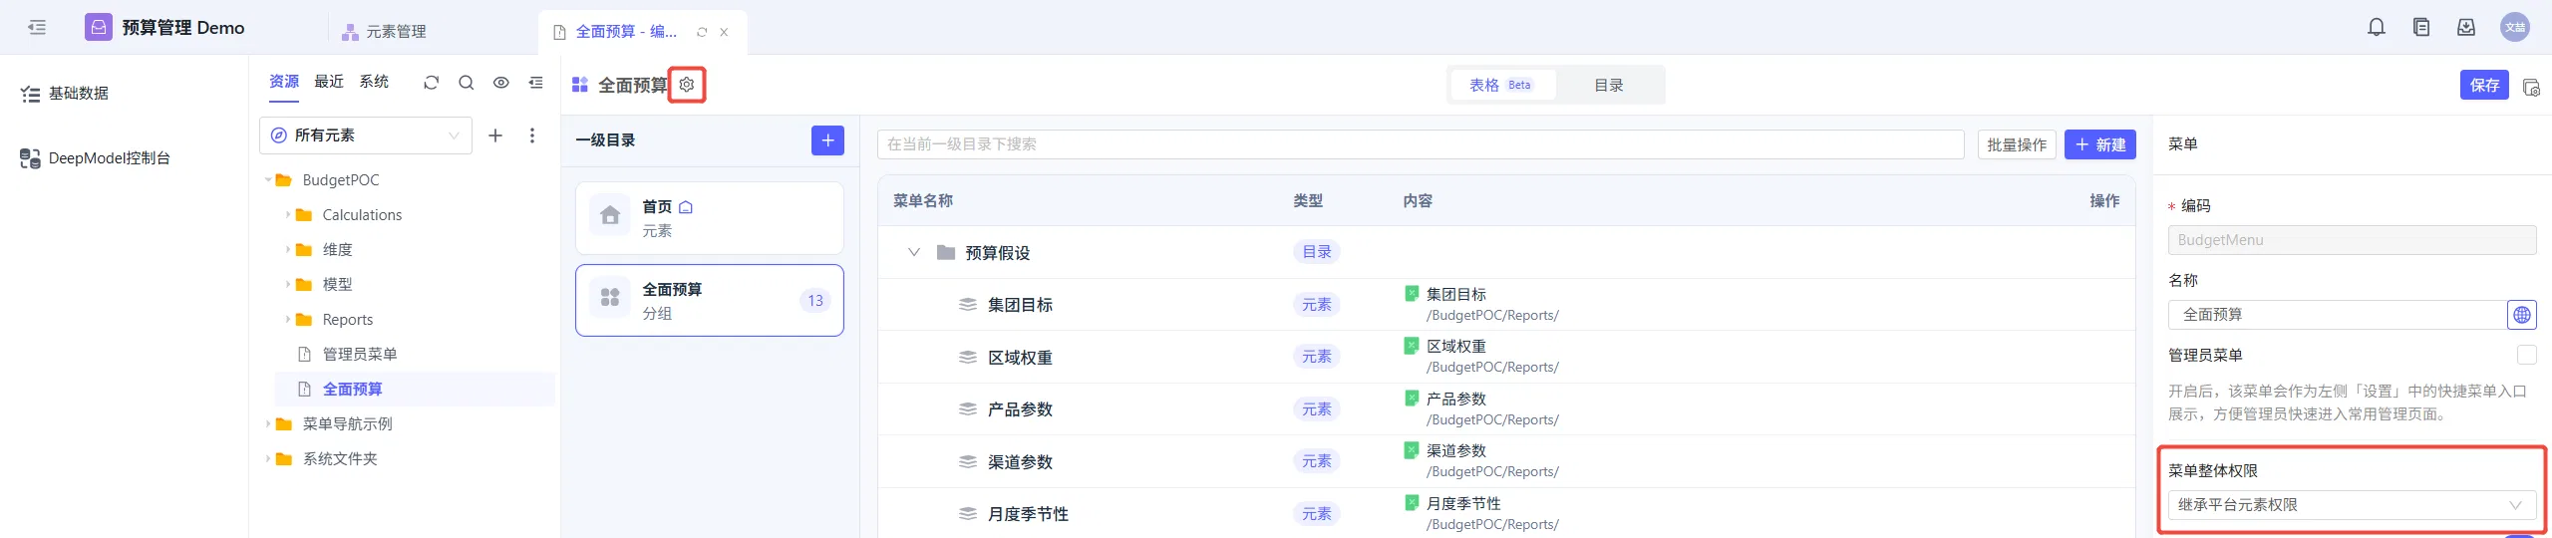The height and width of the screenshot is (538, 2552).
Task: Select the 首页 directory card
Action: click(x=710, y=218)
